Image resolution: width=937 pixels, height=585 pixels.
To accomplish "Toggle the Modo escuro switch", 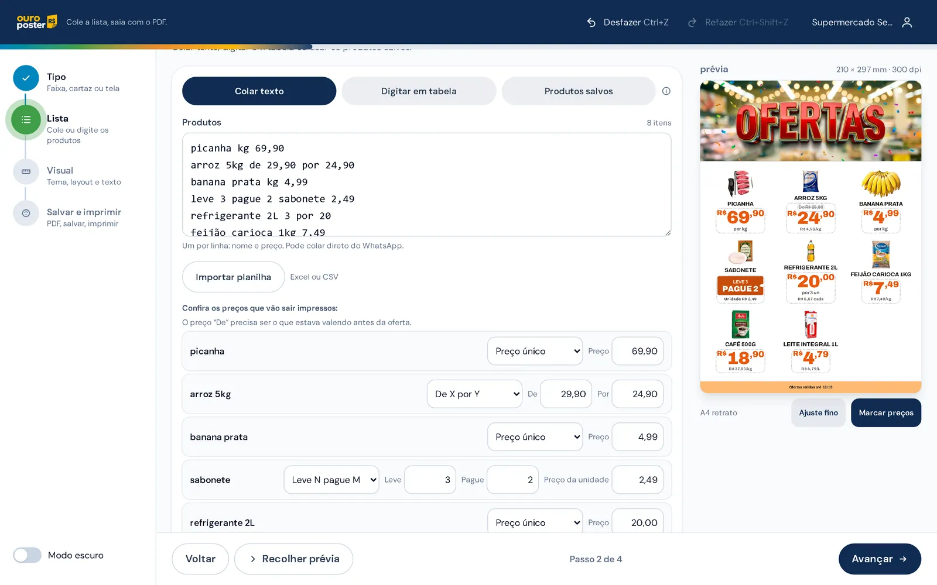I will [x=28, y=555].
